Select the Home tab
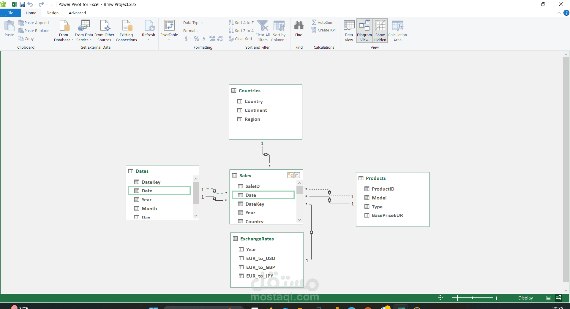 31,13
